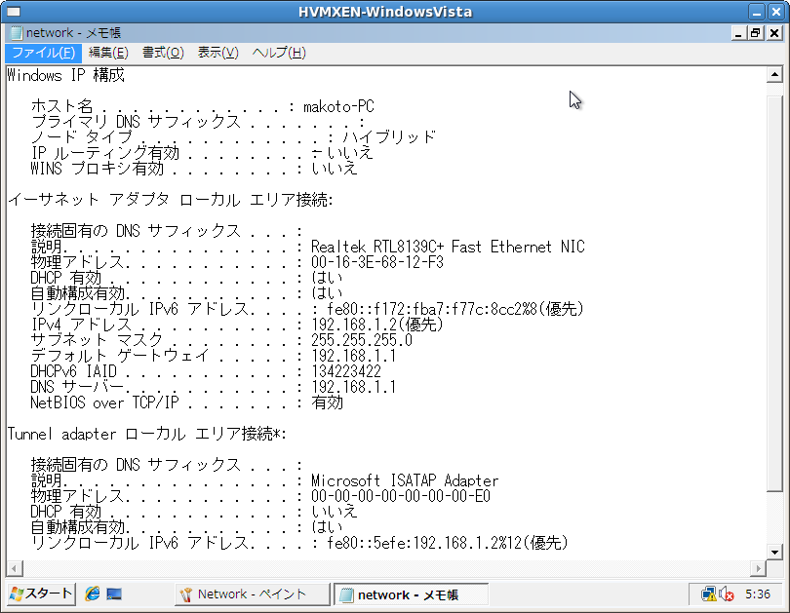Open the ファイル(F) menu
790x613 pixels.
click(x=42, y=53)
